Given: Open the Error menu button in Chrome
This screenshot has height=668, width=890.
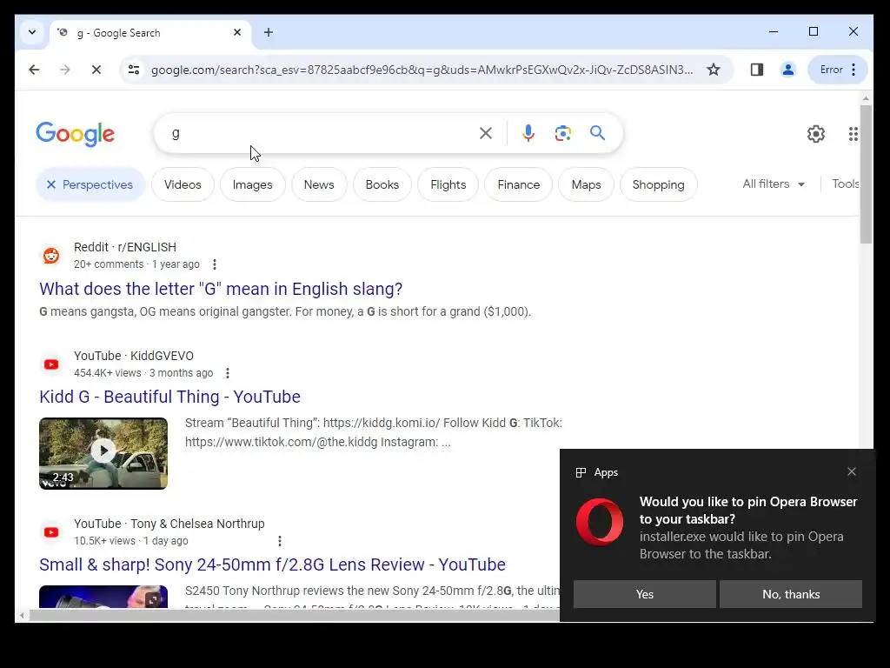Looking at the screenshot, I should pos(838,70).
